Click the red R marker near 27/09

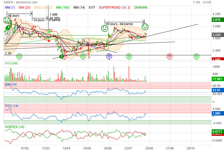[169, 56]
